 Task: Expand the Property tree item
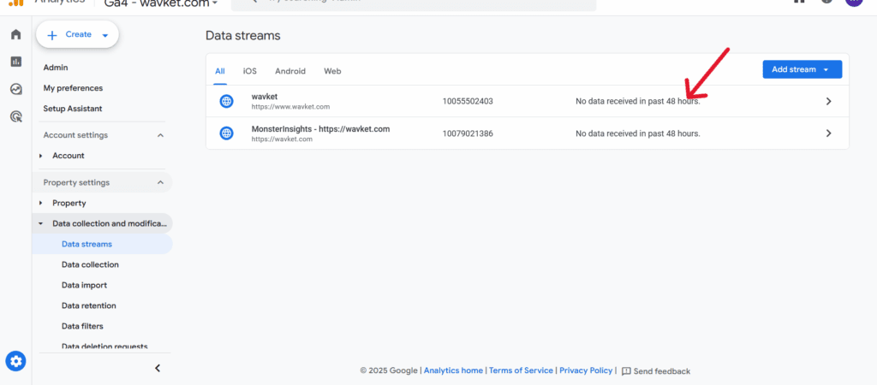point(41,204)
